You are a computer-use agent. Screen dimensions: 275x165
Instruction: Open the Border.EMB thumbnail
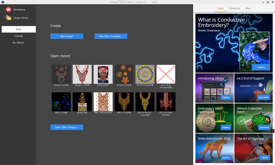82,102
